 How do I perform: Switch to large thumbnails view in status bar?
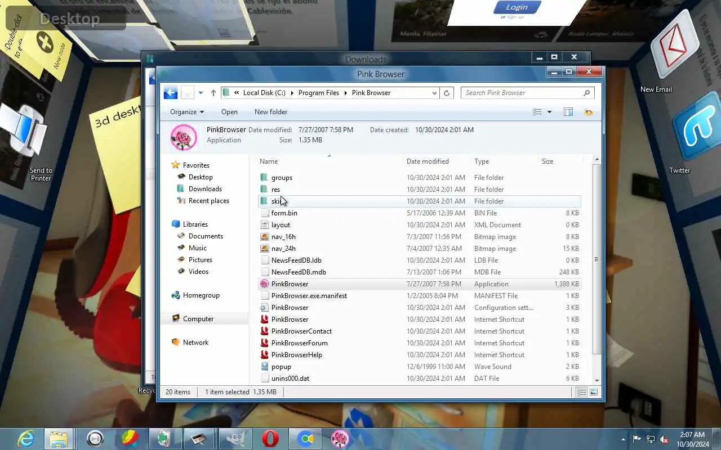tap(594, 392)
